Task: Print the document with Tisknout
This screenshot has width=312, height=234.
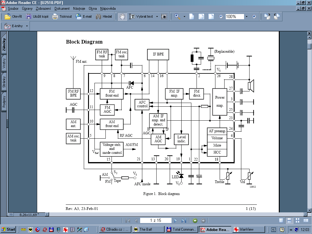Action: [62, 16]
